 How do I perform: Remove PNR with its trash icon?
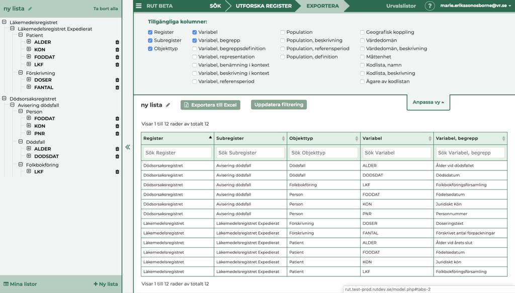pyautogui.click(x=117, y=134)
